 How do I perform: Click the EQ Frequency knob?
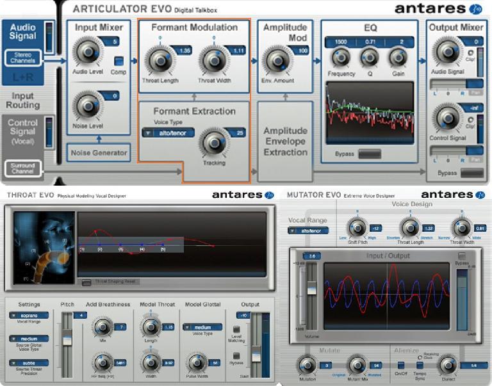[340, 59]
